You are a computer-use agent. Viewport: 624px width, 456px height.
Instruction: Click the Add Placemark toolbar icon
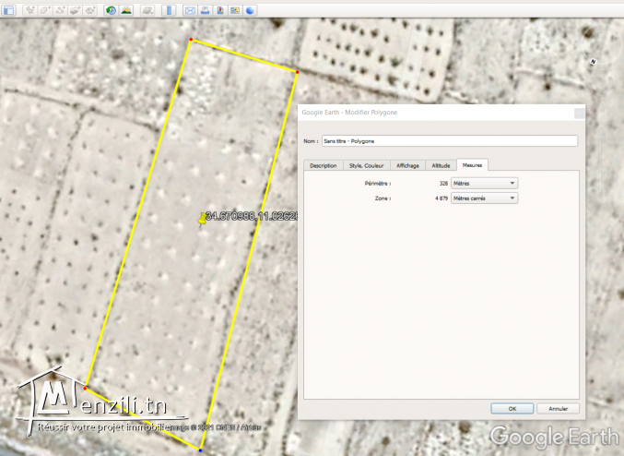(31, 11)
